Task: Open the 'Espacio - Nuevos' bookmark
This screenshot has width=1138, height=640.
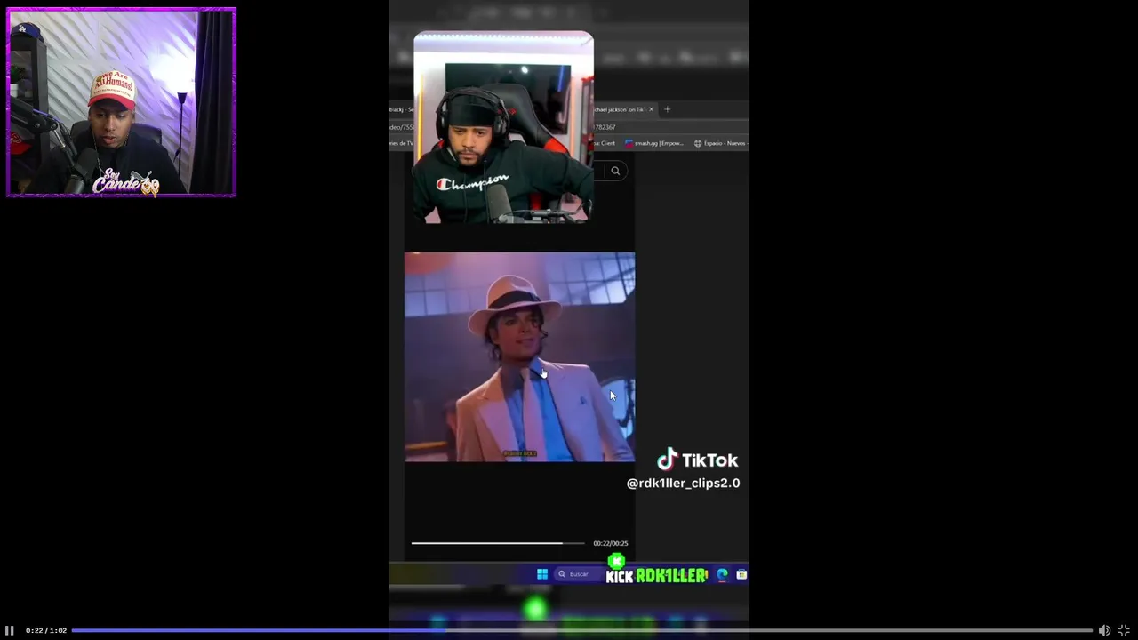Action: tap(721, 143)
